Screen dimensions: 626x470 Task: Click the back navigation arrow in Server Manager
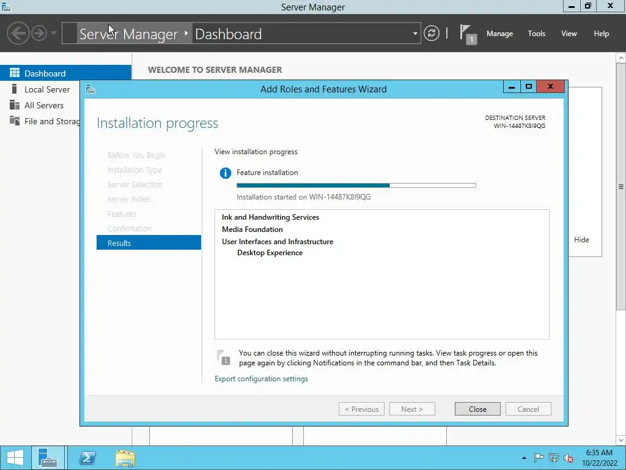[x=18, y=33]
